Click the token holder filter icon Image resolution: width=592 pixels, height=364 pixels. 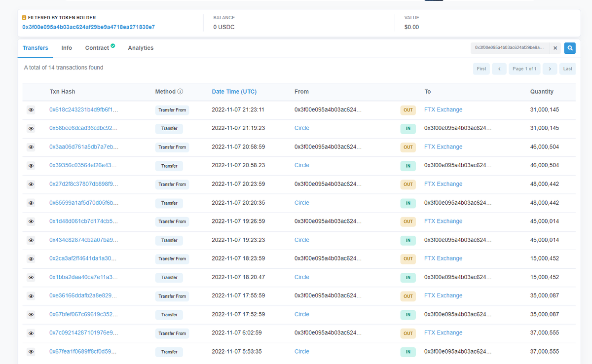[x=24, y=18]
